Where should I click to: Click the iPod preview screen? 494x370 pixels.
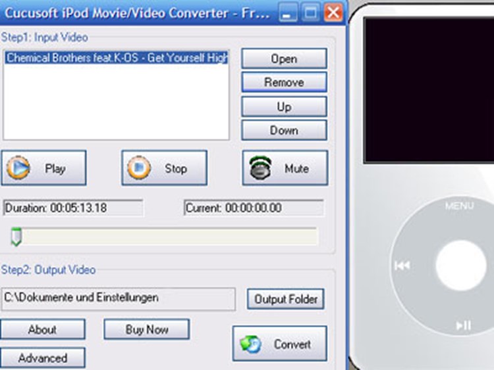429,90
